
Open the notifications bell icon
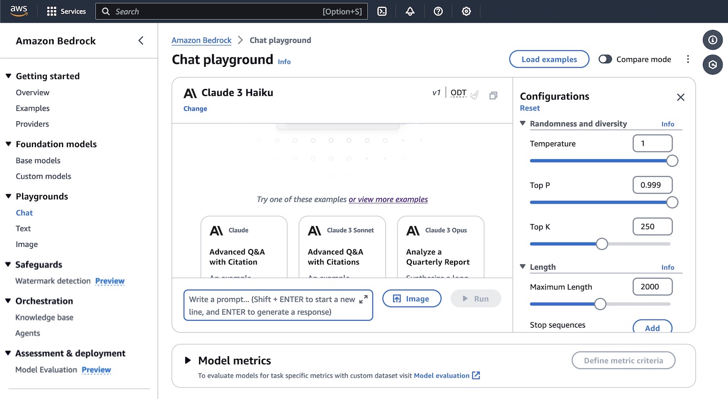pos(410,11)
